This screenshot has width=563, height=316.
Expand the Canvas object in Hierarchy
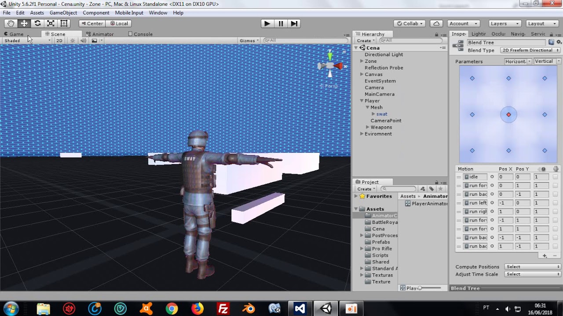click(362, 74)
